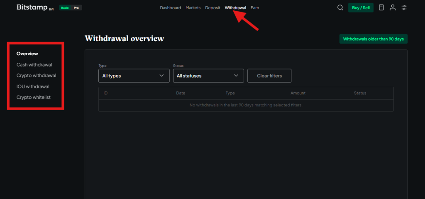Viewport: 425px width, 199px height.
Task: Click the Bitstamp logo
Action: pyautogui.click(x=35, y=7)
